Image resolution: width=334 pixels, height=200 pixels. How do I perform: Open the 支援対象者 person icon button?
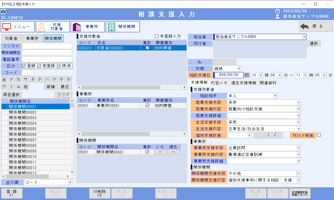click(x=53, y=27)
